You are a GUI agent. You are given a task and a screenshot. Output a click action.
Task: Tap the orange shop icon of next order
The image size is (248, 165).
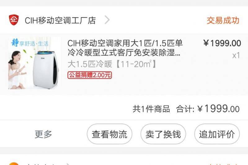coord(14,163)
